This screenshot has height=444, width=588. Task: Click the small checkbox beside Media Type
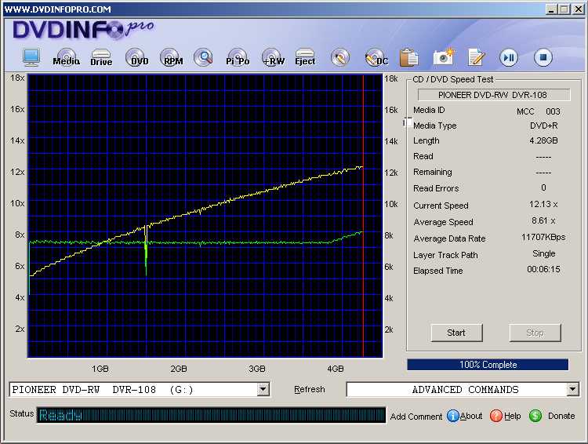(x=408, y=122)
